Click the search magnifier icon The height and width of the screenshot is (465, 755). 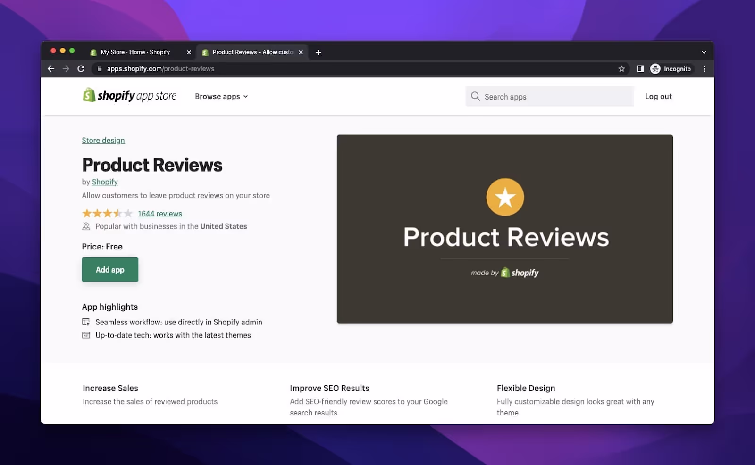click(x=475, y=96)
